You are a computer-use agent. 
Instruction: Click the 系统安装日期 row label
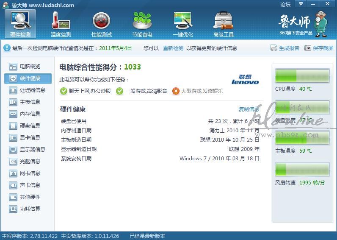76,159
